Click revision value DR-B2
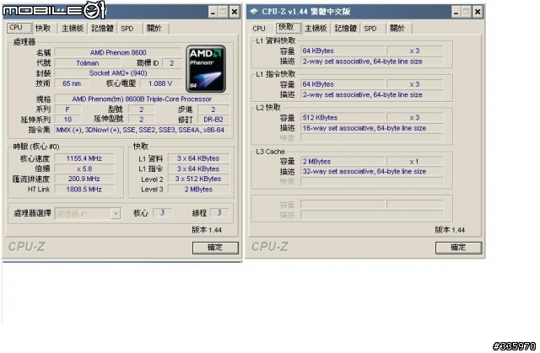 213,120
